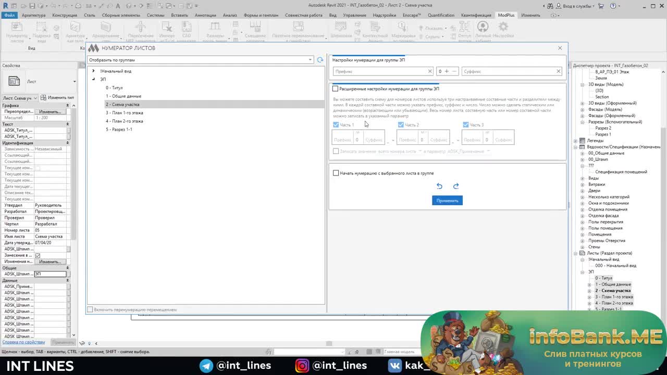Click the print icon in quick access toolbar
Image resolution: width=667 pixels, height=375 pixels.
(78, 6)
